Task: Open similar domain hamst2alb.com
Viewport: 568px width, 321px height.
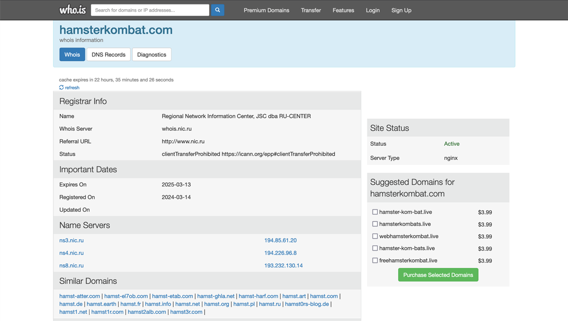Action: pyautogui.click(x=147, y=312)
